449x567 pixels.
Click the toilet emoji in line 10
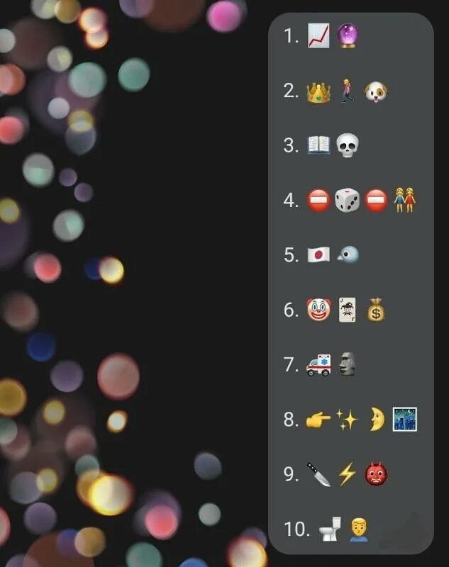pyautogui.click(x=330, y=529)
